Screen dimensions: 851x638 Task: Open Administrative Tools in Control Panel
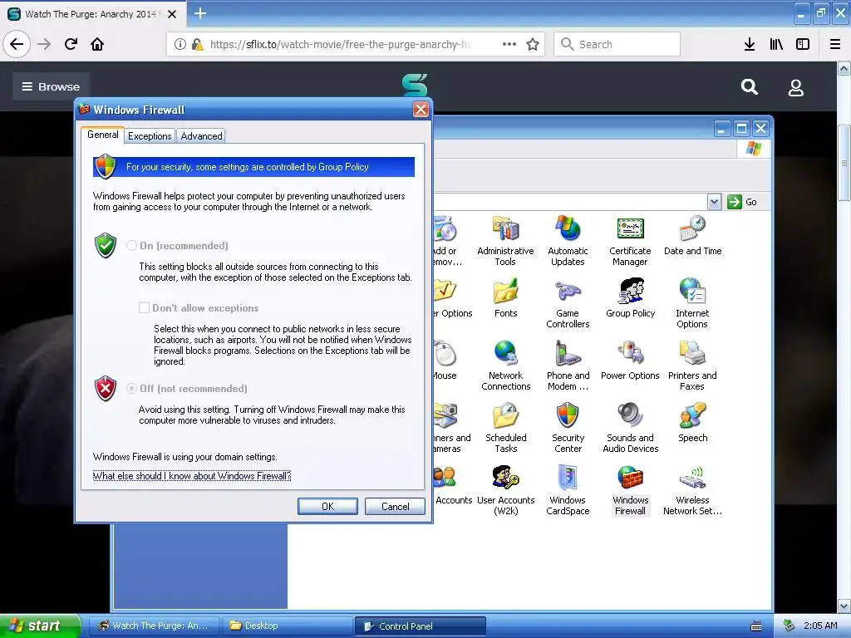[x=505, y=240]
